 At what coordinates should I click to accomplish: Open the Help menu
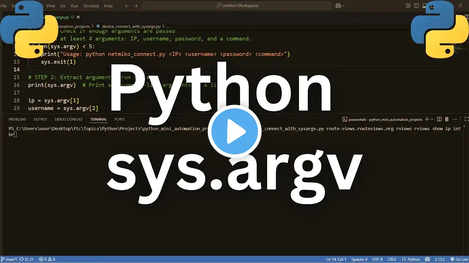[x=108, y=6]
